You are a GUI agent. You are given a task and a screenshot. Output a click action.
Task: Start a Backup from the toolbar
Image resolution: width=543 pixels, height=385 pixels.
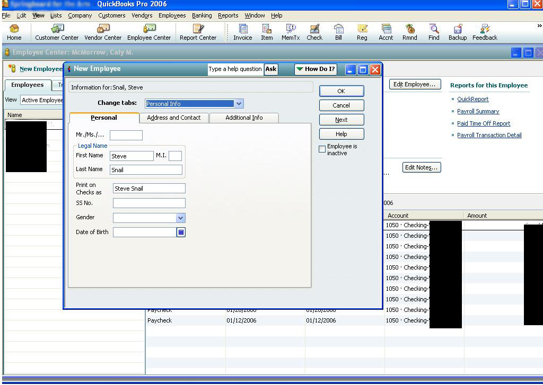[458, 32]
